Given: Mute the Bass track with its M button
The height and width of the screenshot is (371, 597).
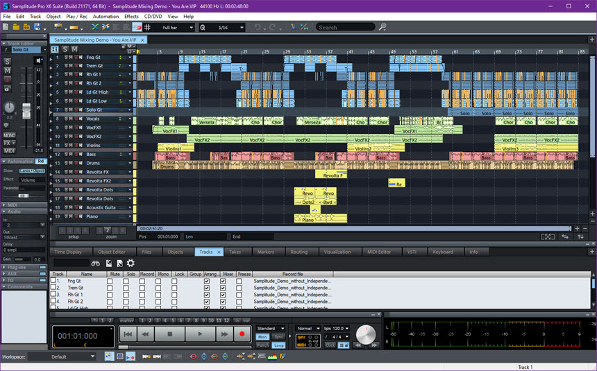Looking at the screenshot, I should (71, 154).
